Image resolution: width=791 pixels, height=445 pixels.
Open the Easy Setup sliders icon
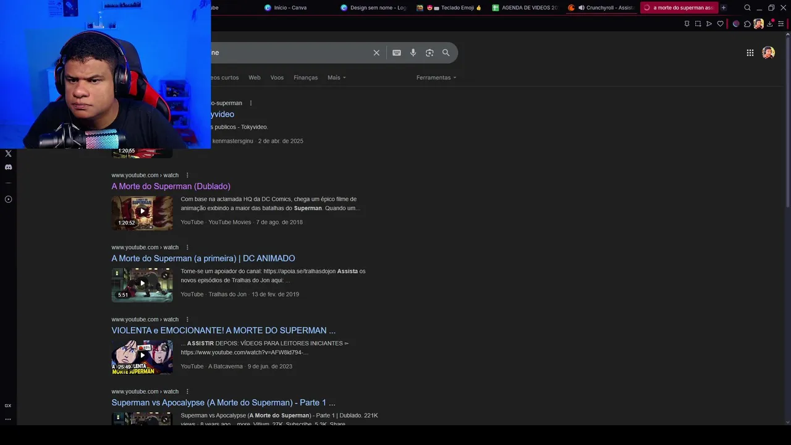pyautogui.click(x=780, y=24)
